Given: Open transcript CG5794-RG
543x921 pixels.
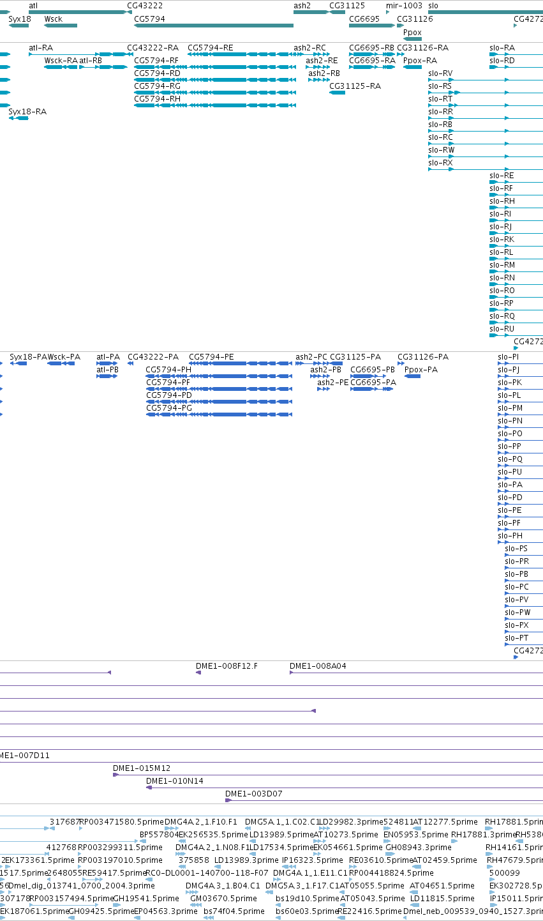Looking at the screenshot, I should click(x=157, y=86).
